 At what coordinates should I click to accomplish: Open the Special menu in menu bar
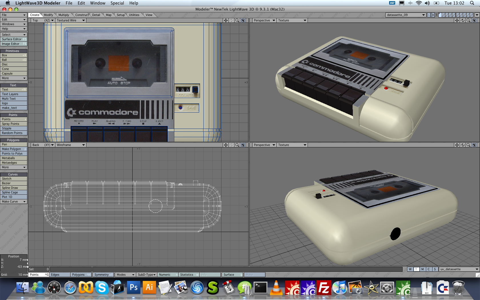pos(117,3)
